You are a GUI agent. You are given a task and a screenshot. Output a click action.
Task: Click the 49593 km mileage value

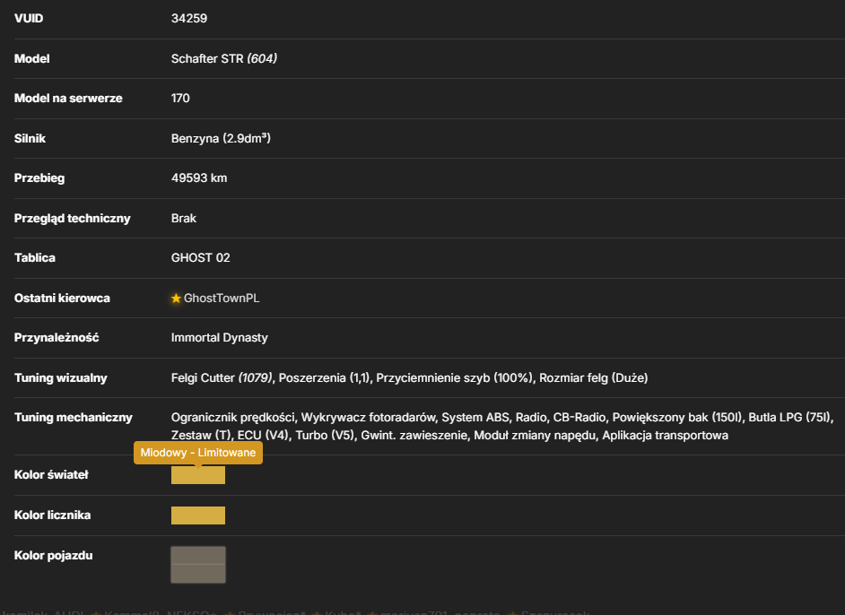[199, 178]
